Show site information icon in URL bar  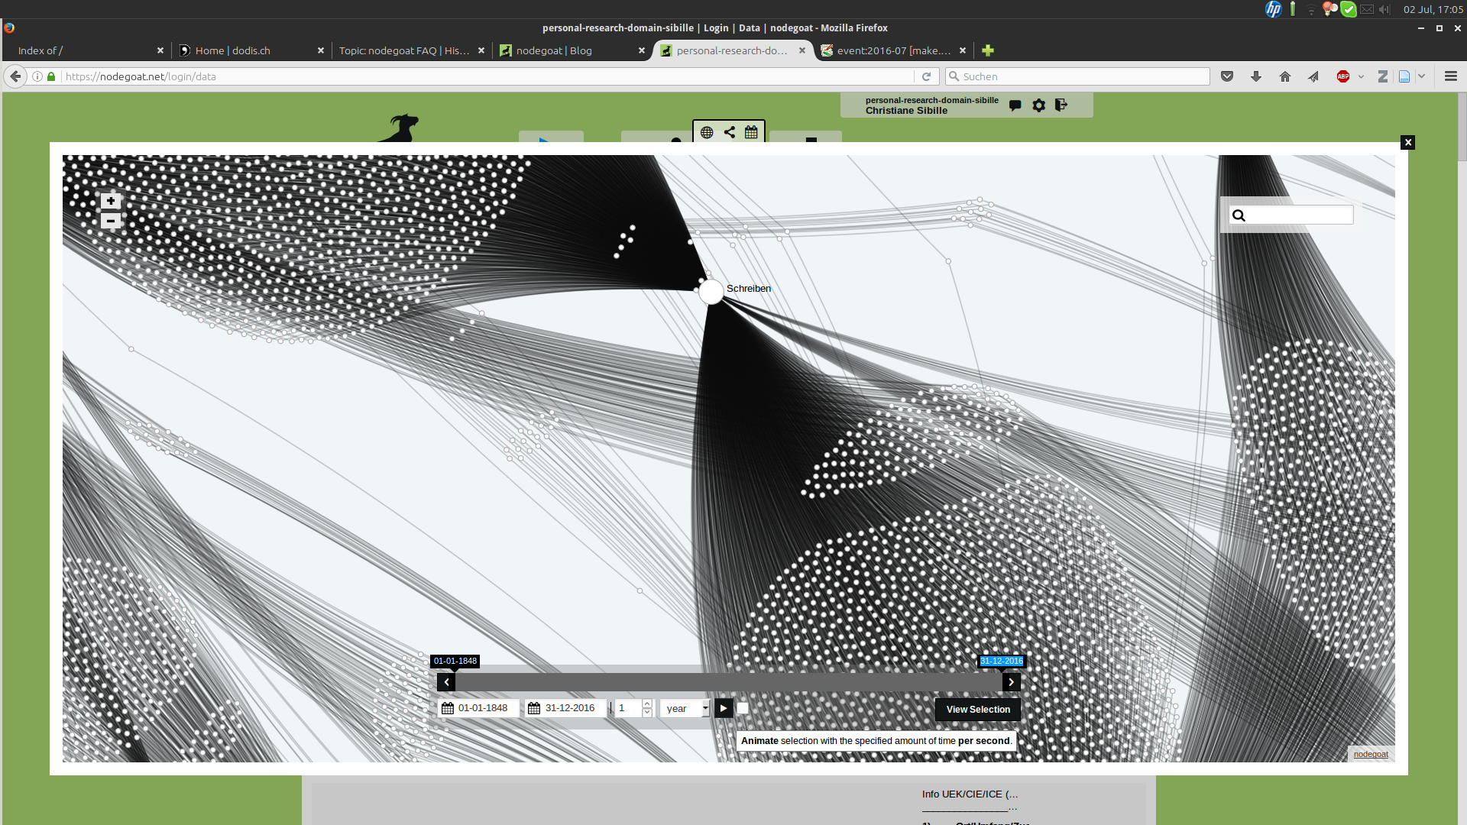(x=37, y=76)
